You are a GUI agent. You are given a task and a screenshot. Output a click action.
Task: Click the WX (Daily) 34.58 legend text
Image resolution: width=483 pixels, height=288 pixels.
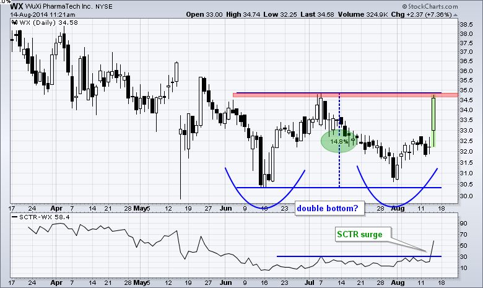coord(49,22)
